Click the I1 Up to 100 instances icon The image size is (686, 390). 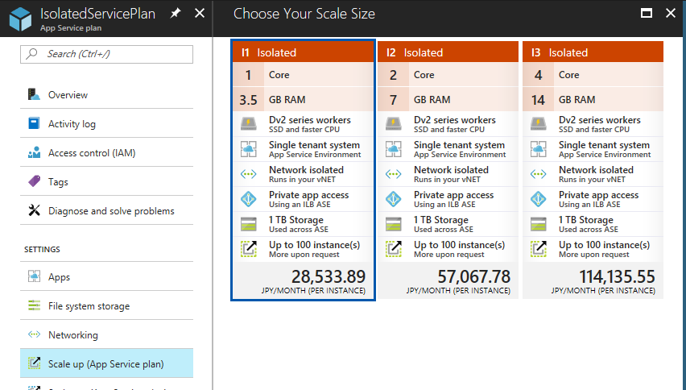pos(249,249)
